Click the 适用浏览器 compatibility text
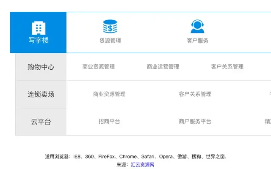271x169 pixels. click(135, 157)
